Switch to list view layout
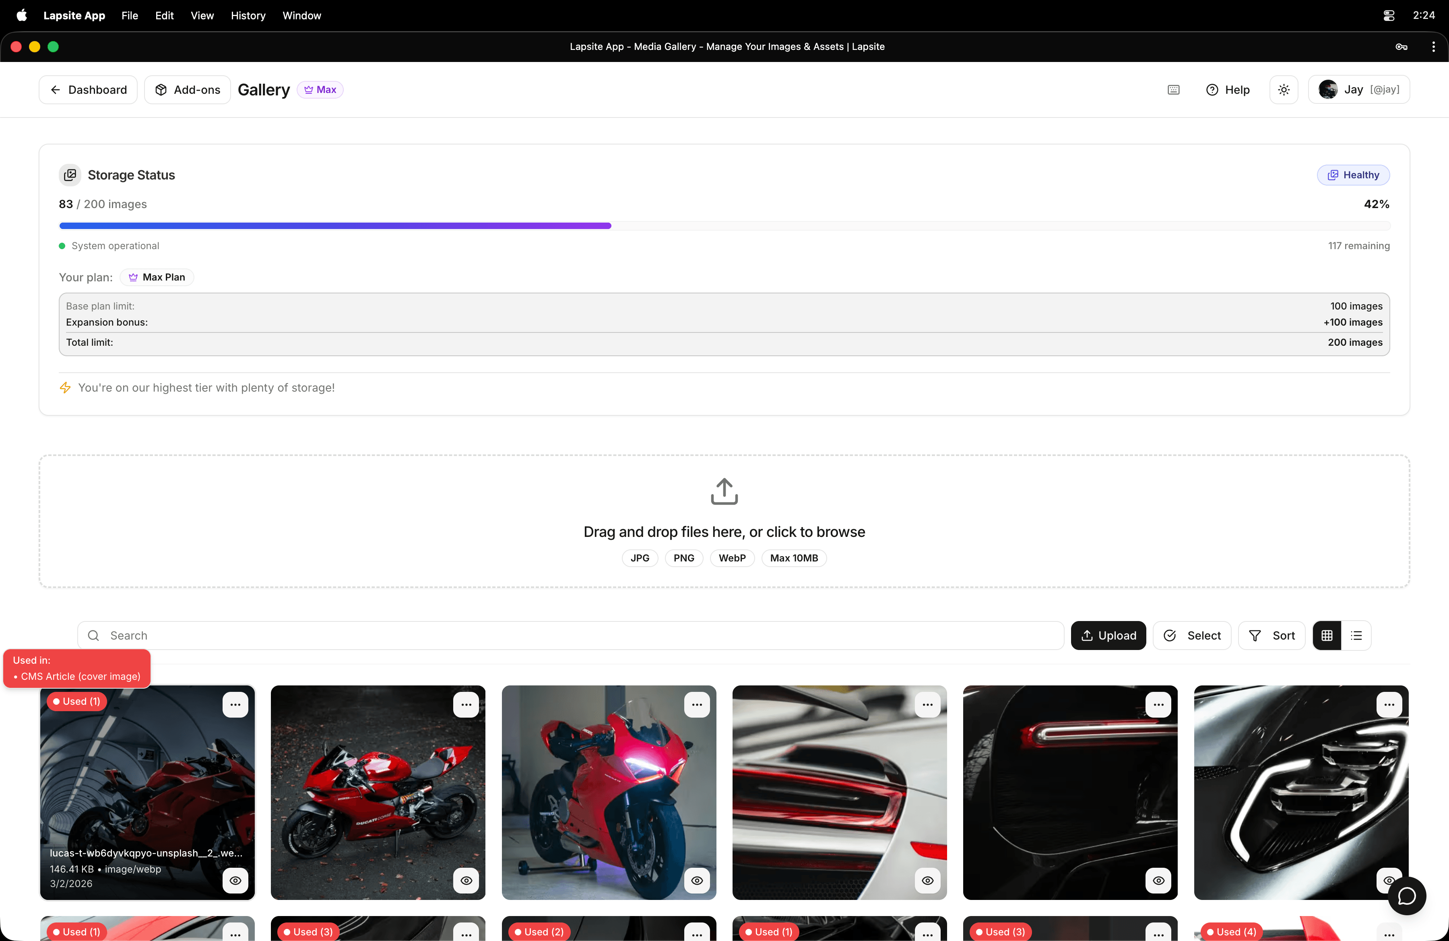 pyautogui.click(x=1356, y=636)
